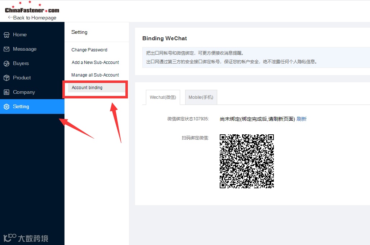Click the Setting gear icon
The height and width of the screenshot is (245, 370).
tap(6, 107)
